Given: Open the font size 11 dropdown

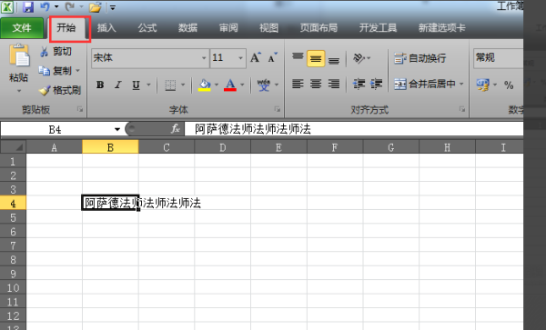Looking at the screenshot, I should tap(240, 57).
